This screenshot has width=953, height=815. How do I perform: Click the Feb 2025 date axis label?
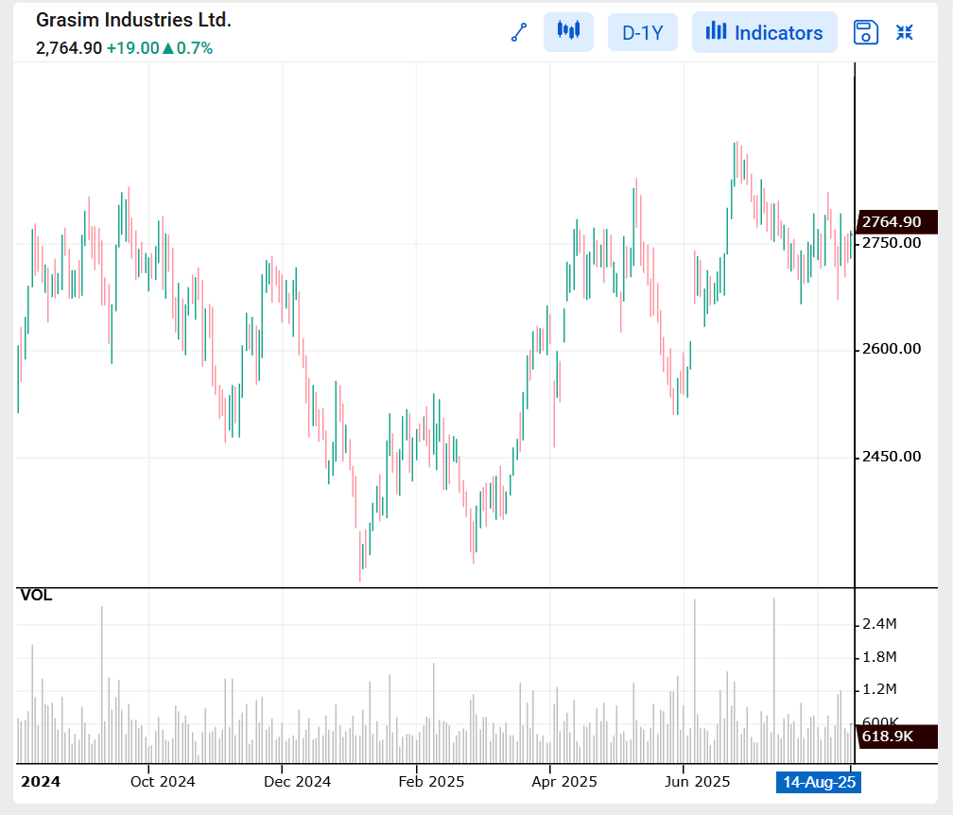pyautogui.click(x=431, y=782)
